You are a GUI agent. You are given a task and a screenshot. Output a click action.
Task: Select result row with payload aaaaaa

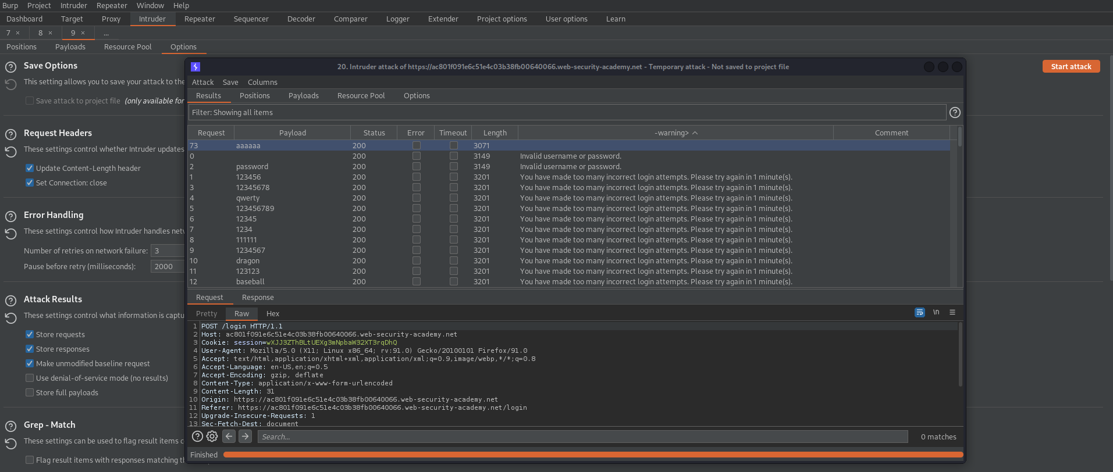coord(569,146)
